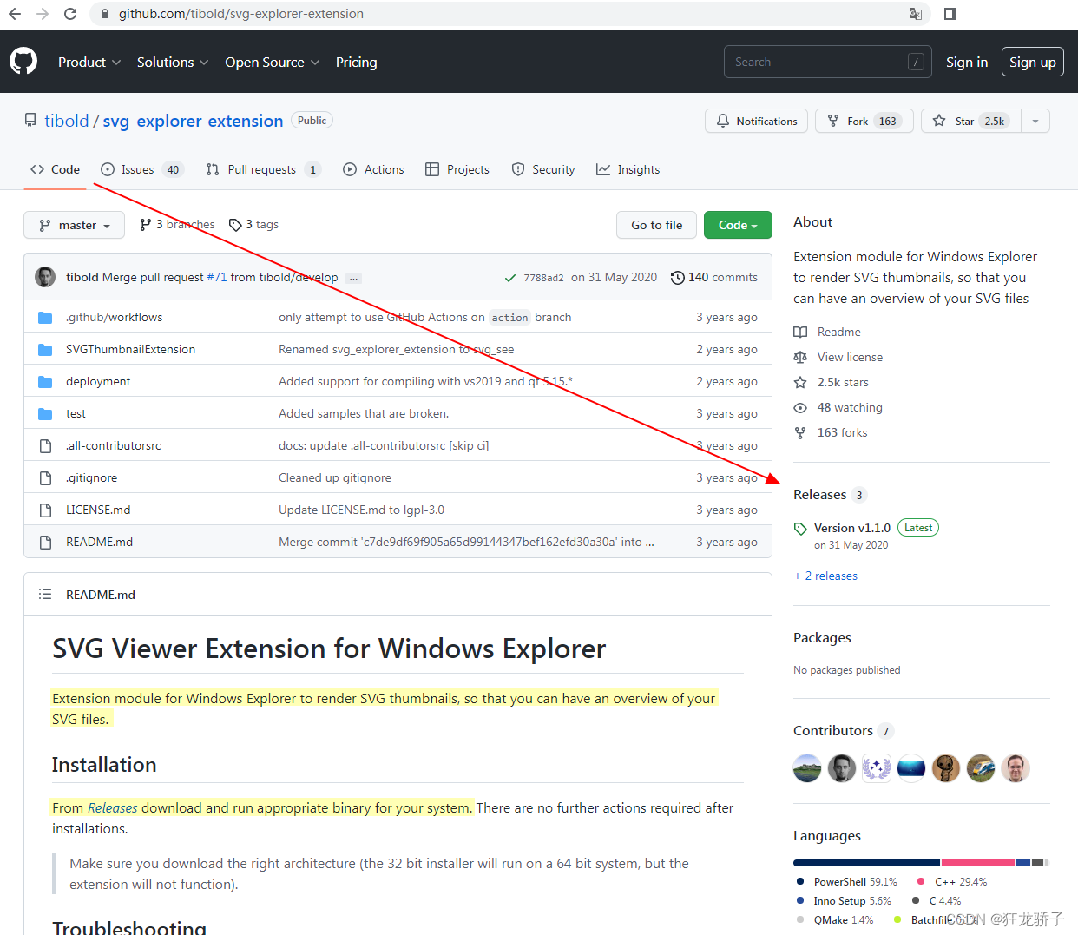Image resolution: width=1078 pixels, height=935 pixels.
Task: Go back with the browser back arrow
Action: (15, 14)
